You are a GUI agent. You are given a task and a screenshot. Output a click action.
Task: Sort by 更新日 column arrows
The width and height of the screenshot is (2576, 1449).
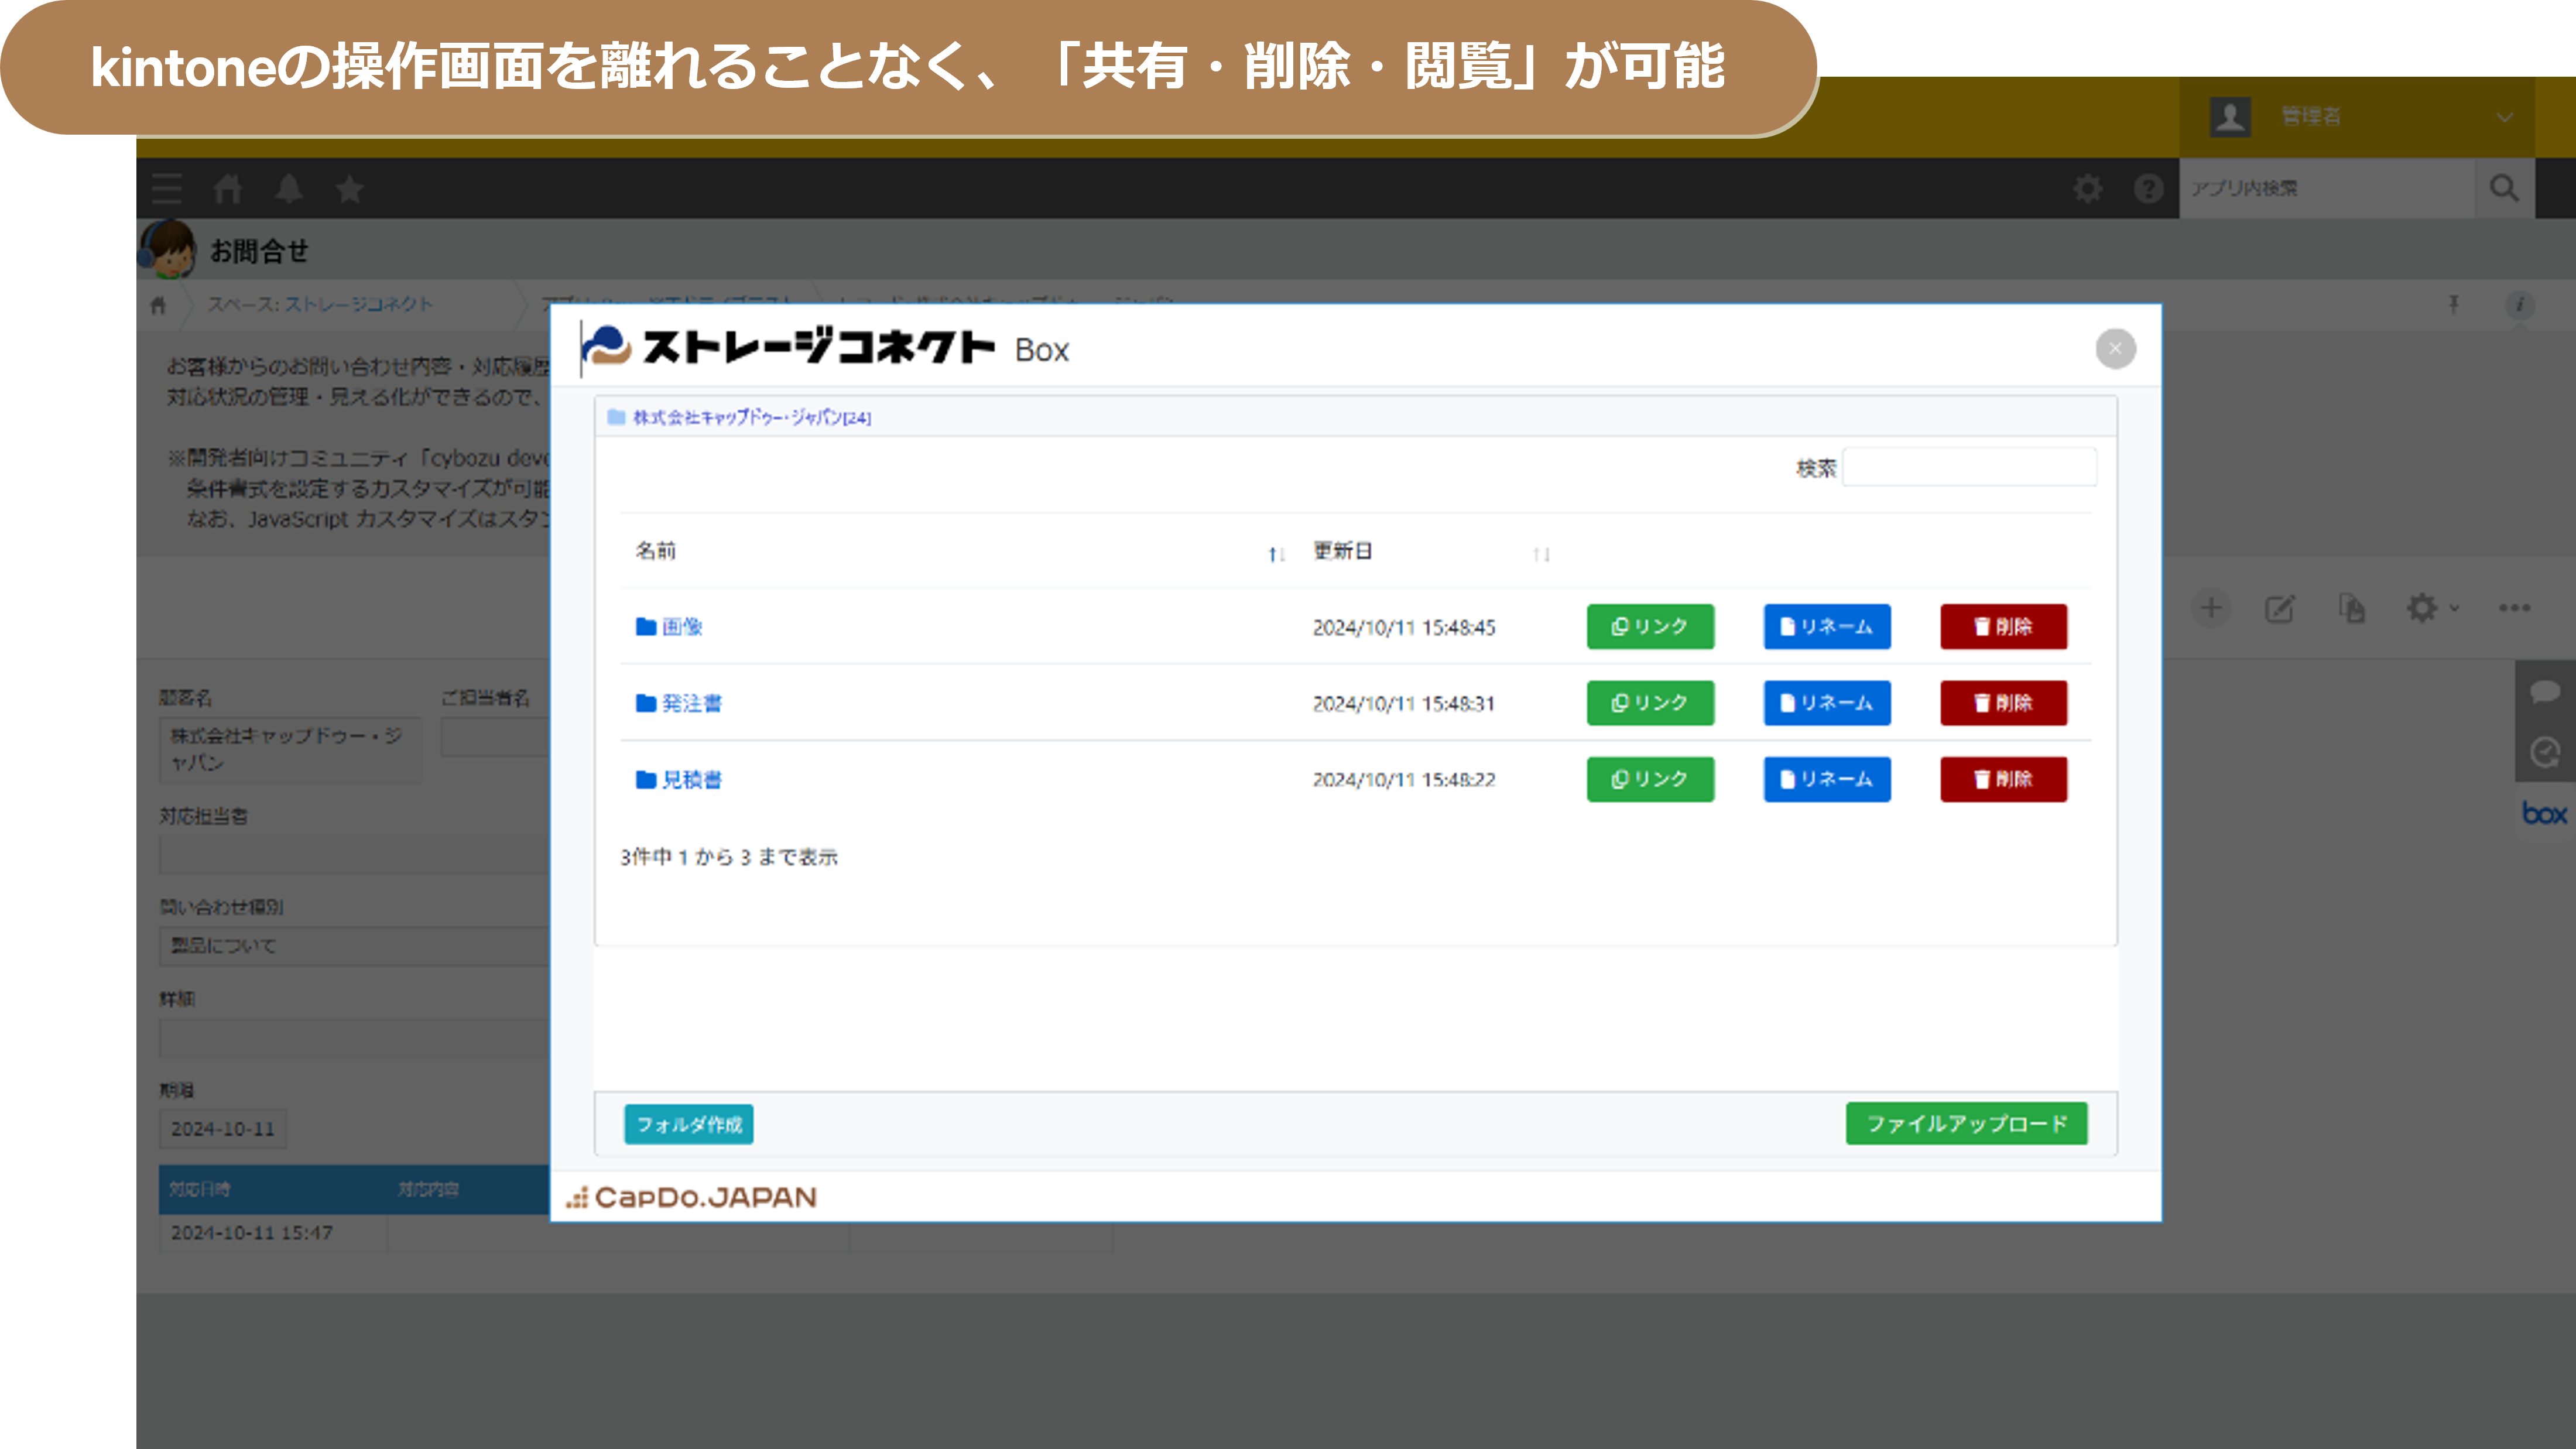coord(1541,554)
